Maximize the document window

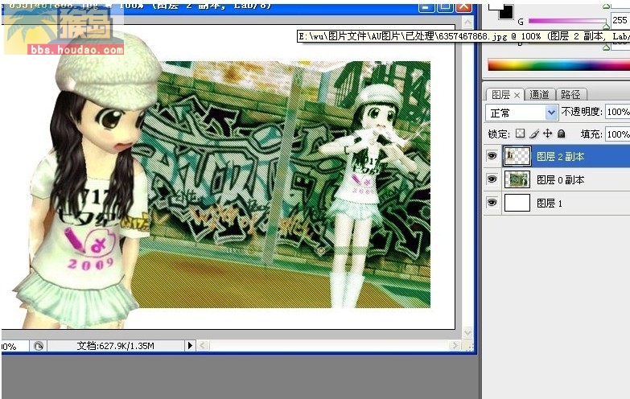(445, 7)
